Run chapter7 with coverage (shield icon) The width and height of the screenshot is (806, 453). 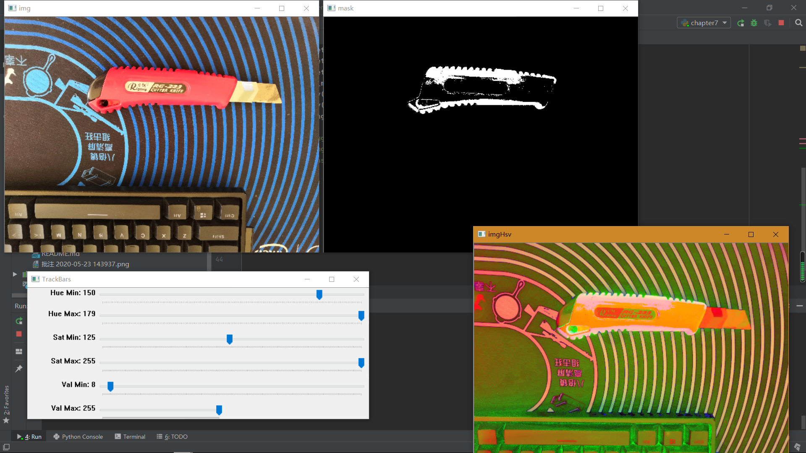tap(768, 23)
